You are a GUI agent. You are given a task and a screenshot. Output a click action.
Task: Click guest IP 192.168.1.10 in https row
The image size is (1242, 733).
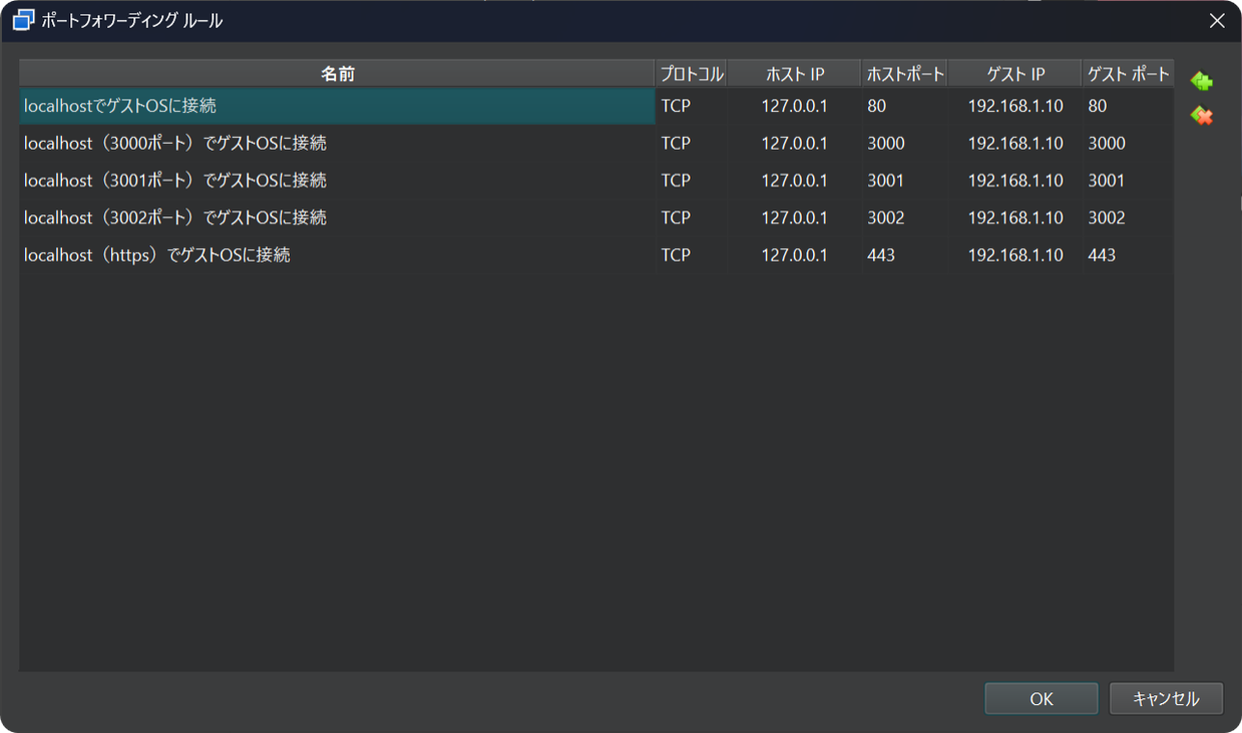tap(1016, 255)
